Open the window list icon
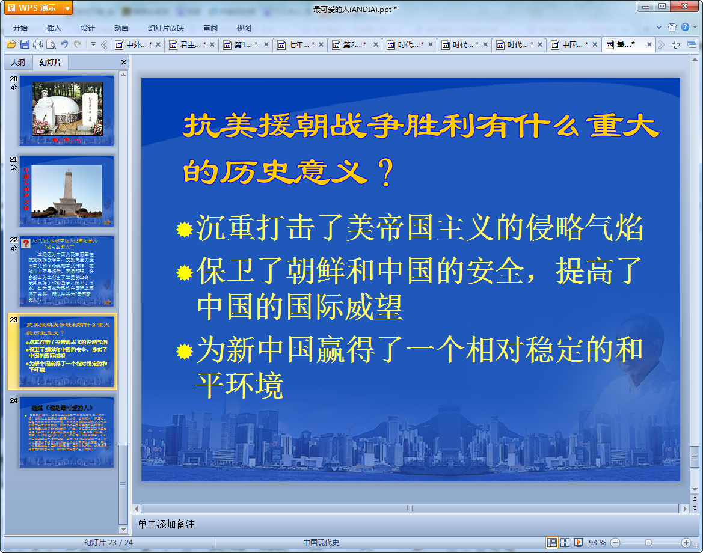 (x=692, y=45)
